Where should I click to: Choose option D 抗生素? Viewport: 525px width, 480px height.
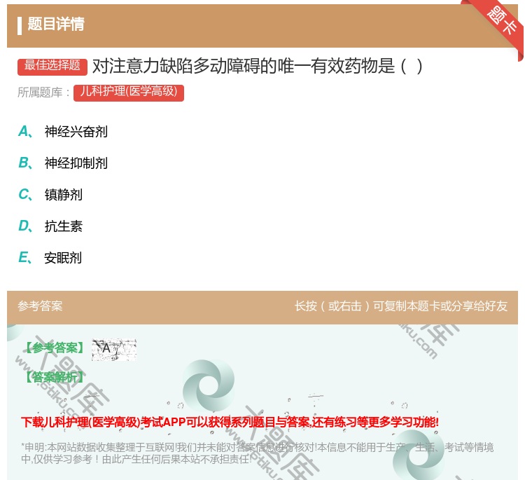[50, 226]
